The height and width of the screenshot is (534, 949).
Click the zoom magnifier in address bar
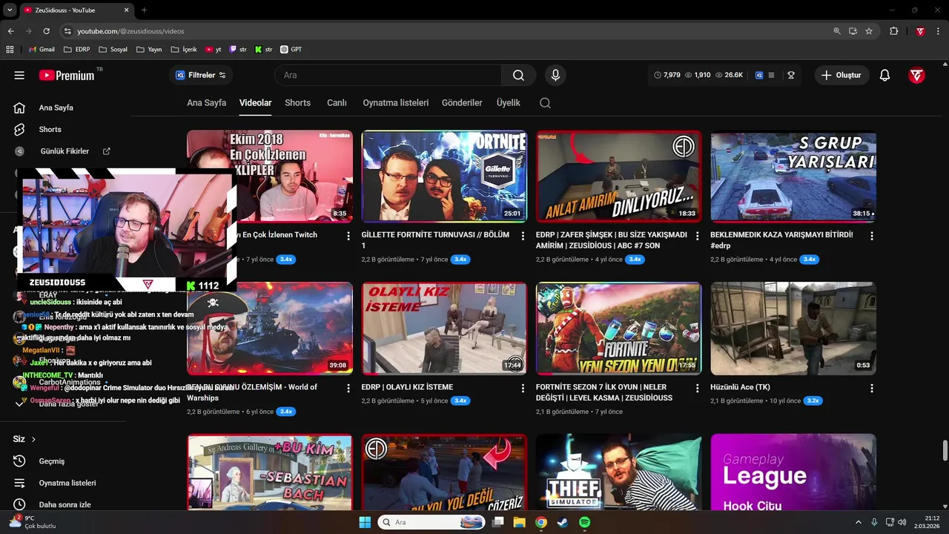(x=836, y=31)
